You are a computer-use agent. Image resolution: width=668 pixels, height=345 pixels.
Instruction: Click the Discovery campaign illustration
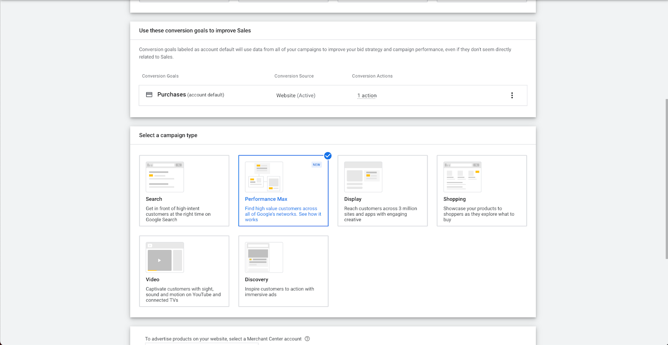pos(264,257)
